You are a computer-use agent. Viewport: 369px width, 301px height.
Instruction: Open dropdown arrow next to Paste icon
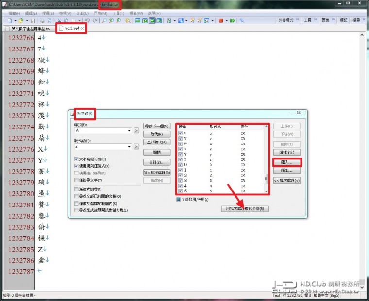[79, 21]
